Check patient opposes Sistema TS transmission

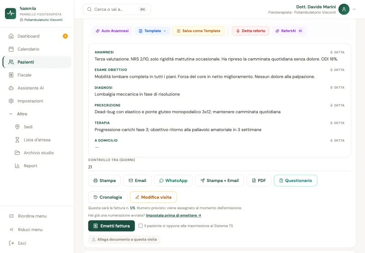141,226
